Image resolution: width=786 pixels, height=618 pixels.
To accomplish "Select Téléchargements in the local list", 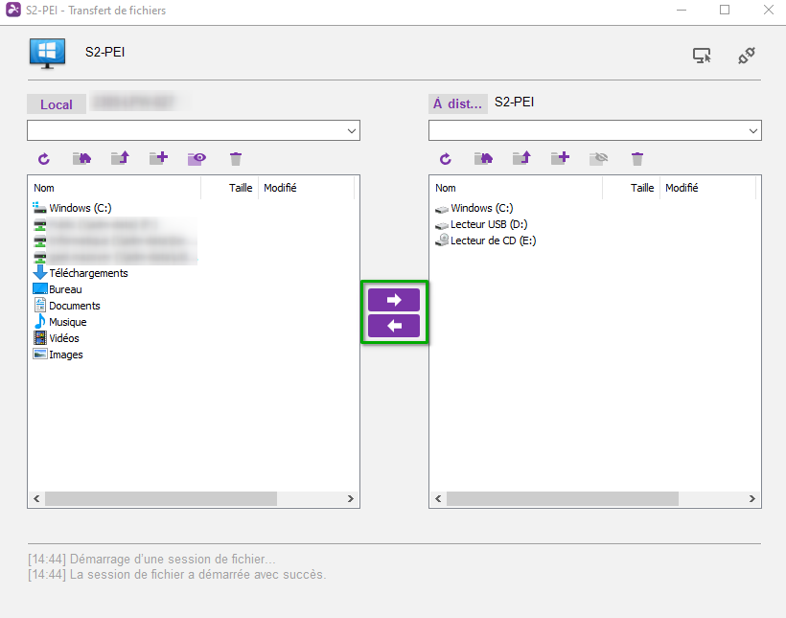I will click(x=87, y=273).
